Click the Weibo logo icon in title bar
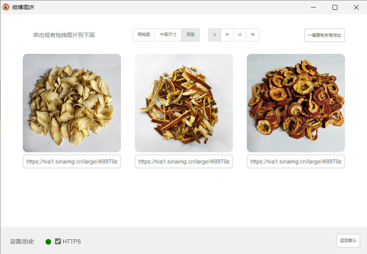Viewport: 367px width, 254px height. (6, 7)
